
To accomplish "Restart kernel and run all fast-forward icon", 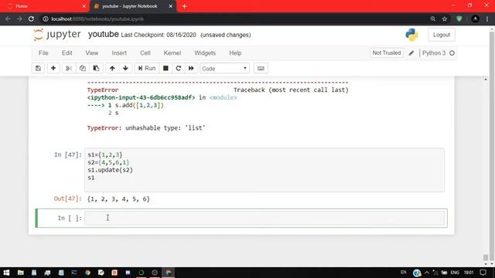I will pyautogui.click(x=191, y=69).
